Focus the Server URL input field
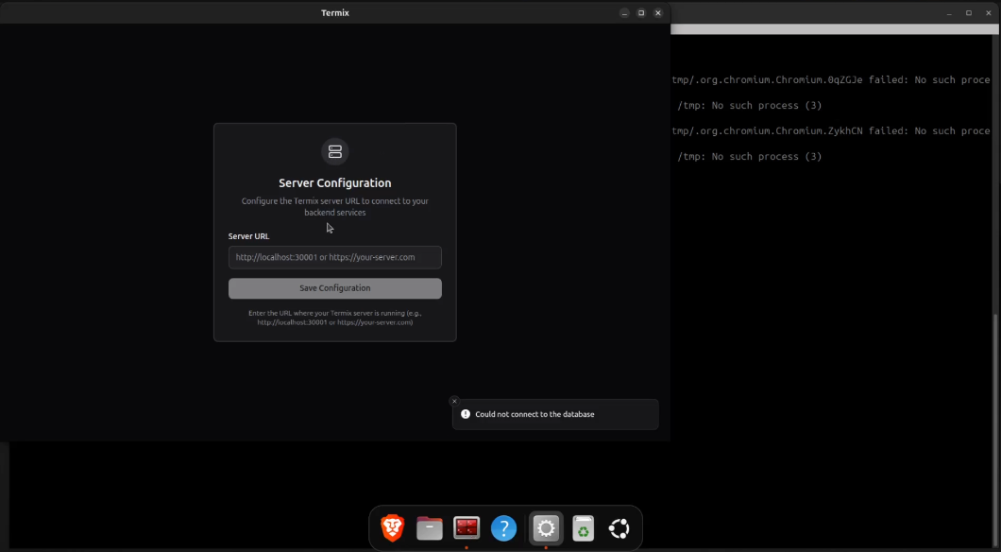The image size is (1001, 552). point(334,257)
